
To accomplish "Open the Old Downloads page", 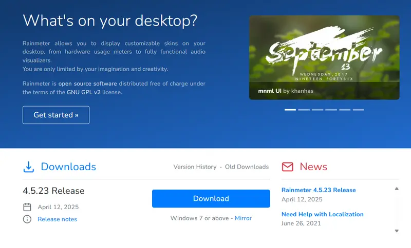I will 247,167.
